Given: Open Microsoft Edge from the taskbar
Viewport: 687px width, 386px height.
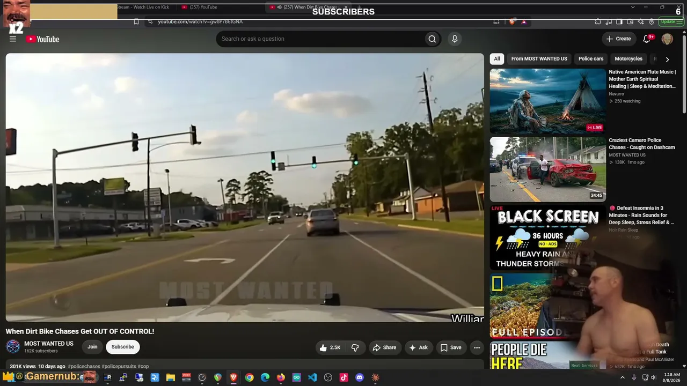Looking at the screenshot, I should click(265, 377).
